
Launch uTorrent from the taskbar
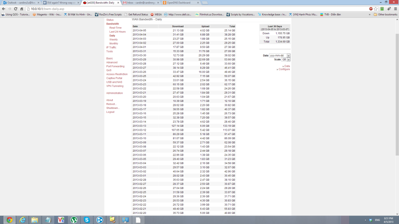coord(74,220)
